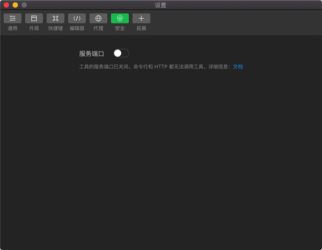Screen dimensions: 322x250
Task: Click the 编辑器 text label
Action: tap(77, 28)
